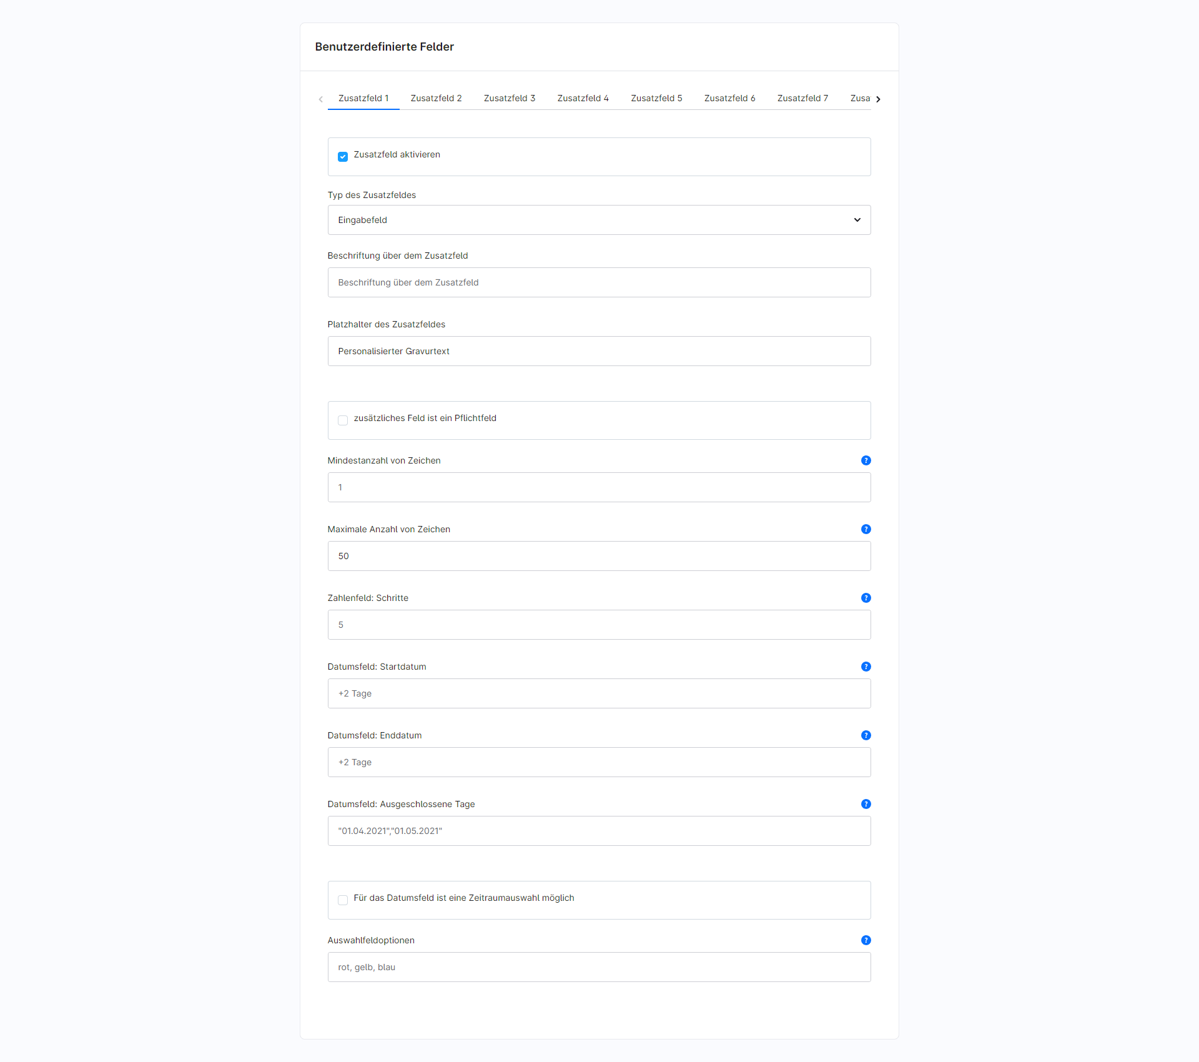Switch to the Zusatzfeld 5 tab
Image resolution: width=1199 pixels, height=1062 pixels.
pos(656,98)
